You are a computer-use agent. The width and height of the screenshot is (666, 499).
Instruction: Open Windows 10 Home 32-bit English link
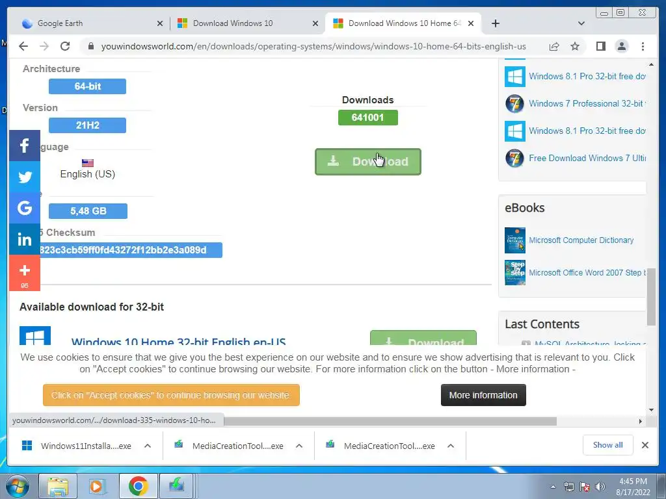click(178, 341)
